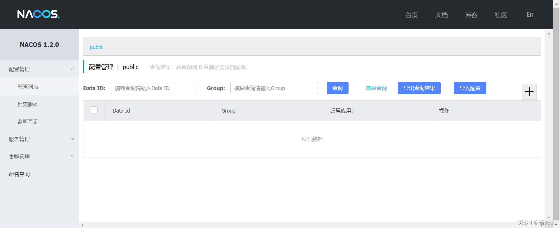Open 社区 in top navigation
This screenshot has height=228, width=560.
(x=501, y=15)
